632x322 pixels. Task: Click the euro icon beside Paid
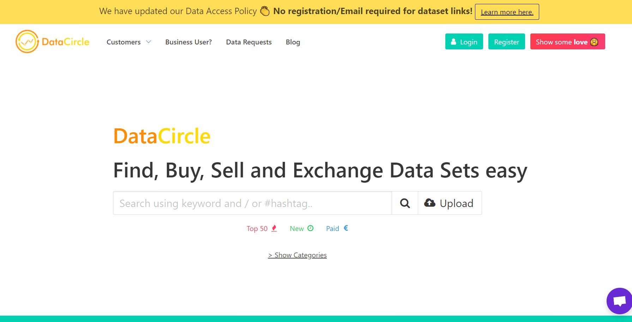tap(346, 228)
